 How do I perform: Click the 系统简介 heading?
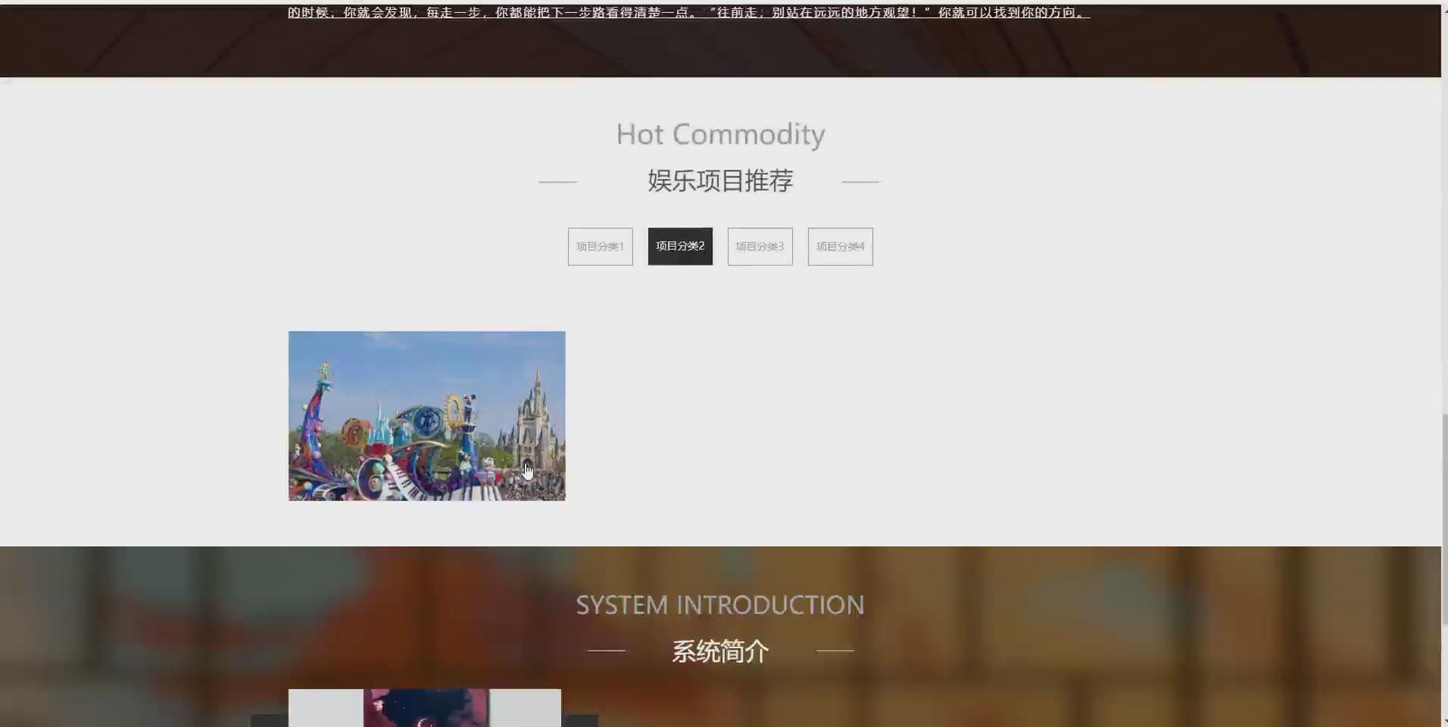point(719,651)
